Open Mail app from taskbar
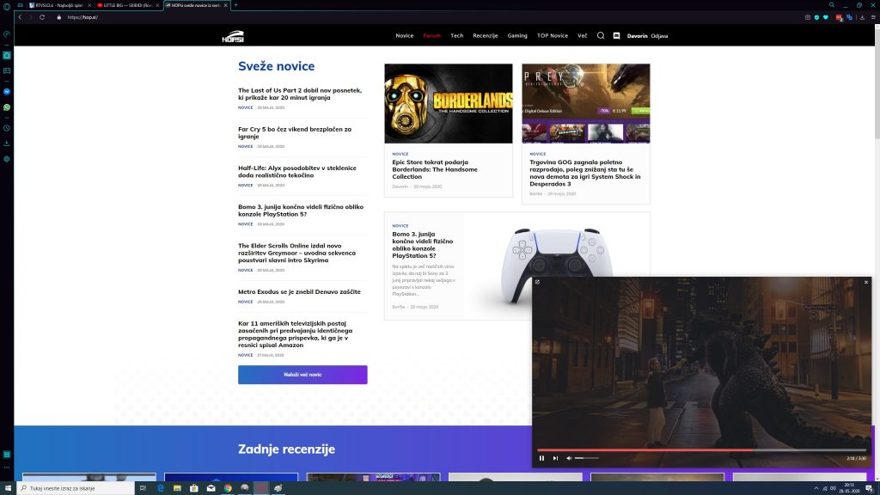Image resolution: width=880 pixels, height=495 pixels. tap(211, 488)
